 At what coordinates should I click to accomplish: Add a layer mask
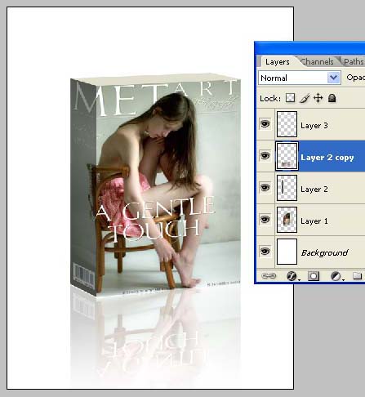tap(314, 276)
